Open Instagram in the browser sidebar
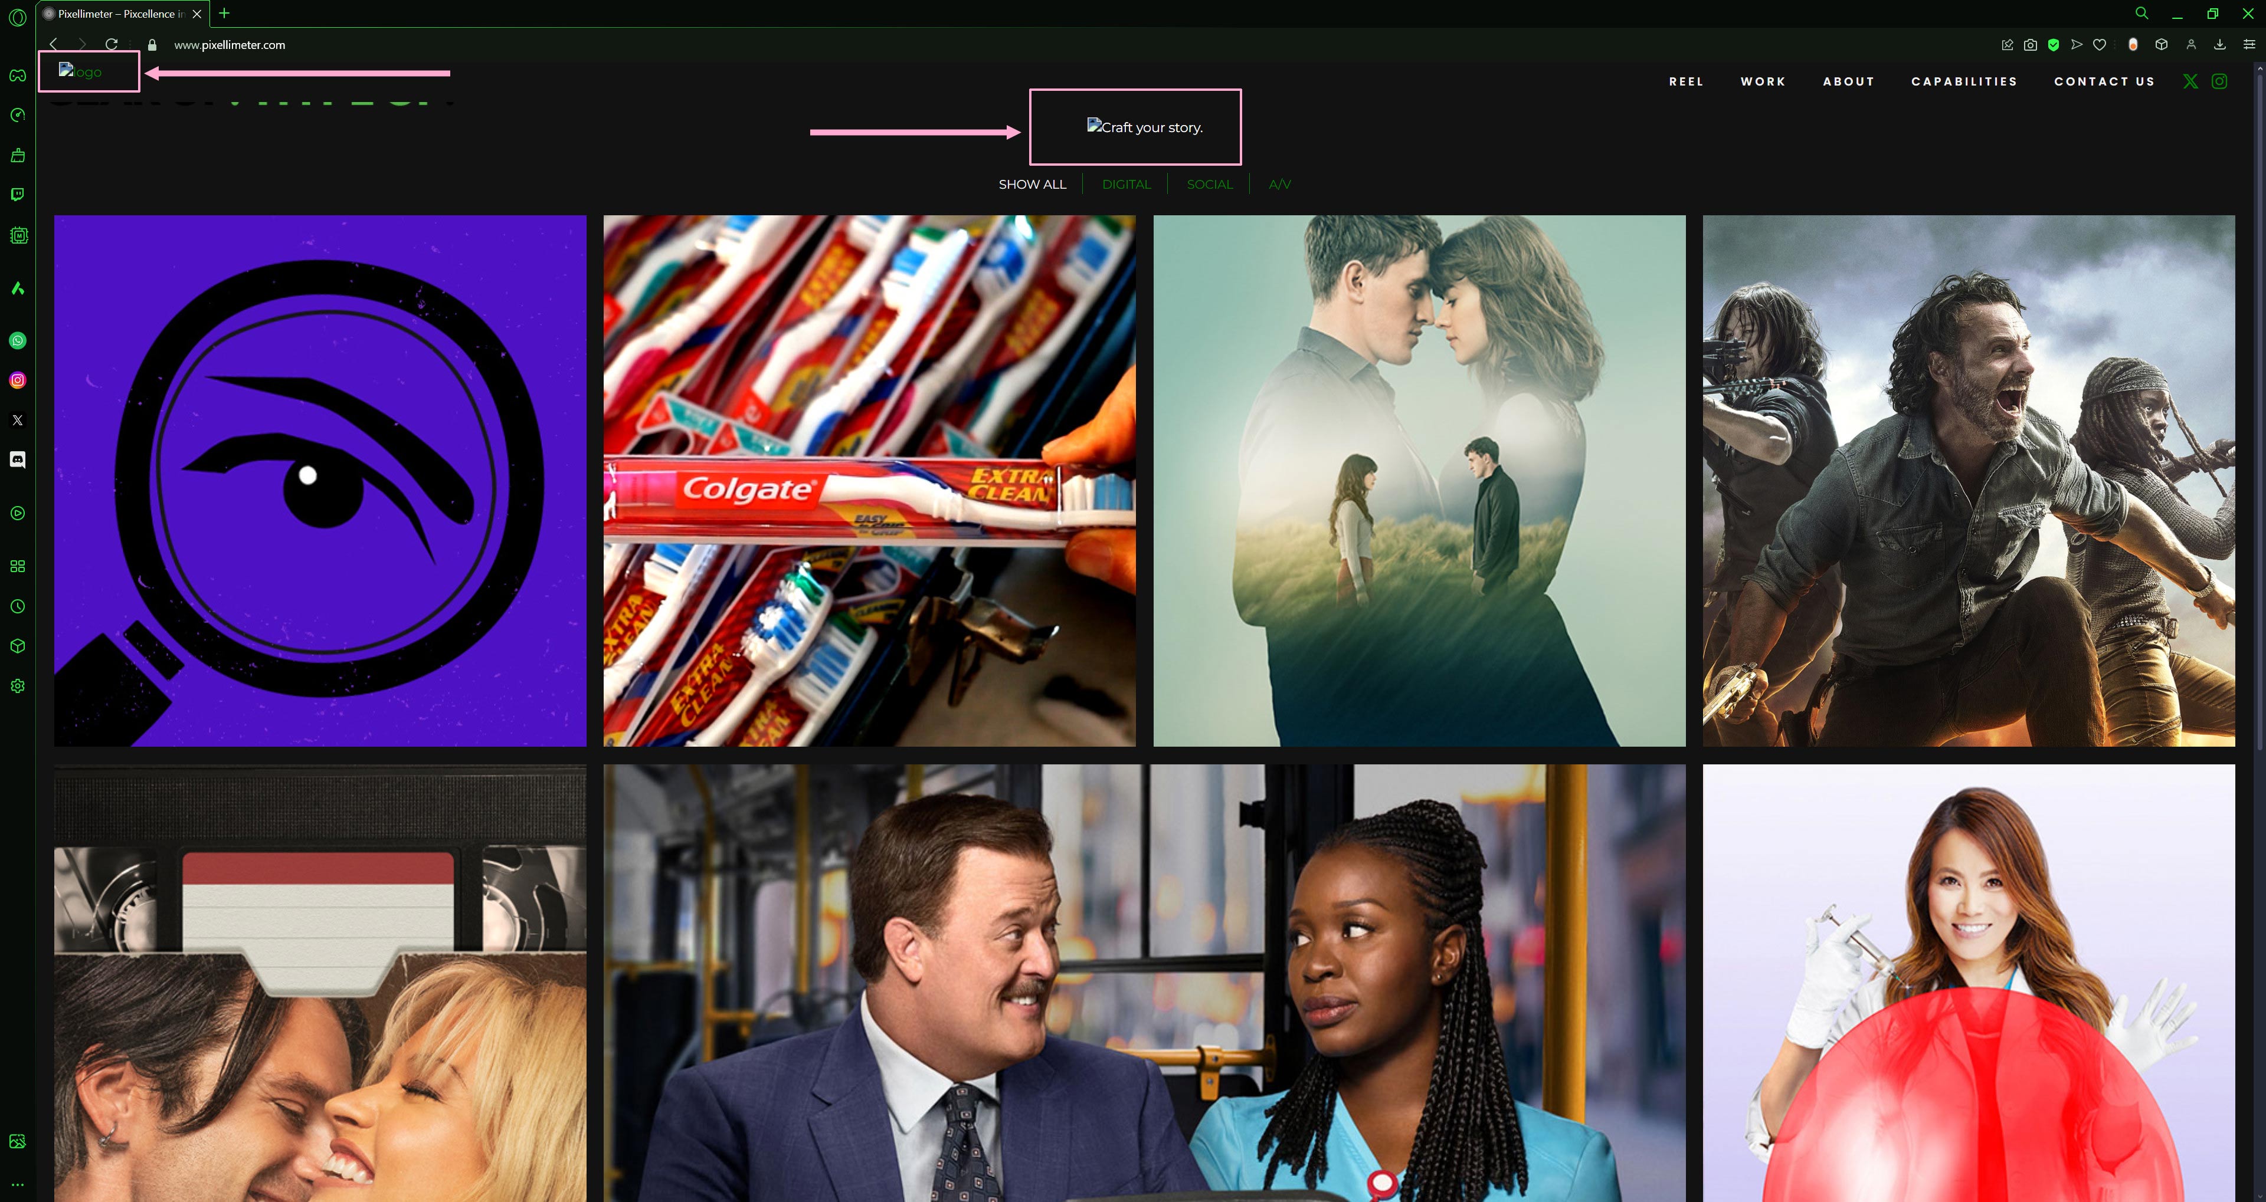 coord(18,381)
